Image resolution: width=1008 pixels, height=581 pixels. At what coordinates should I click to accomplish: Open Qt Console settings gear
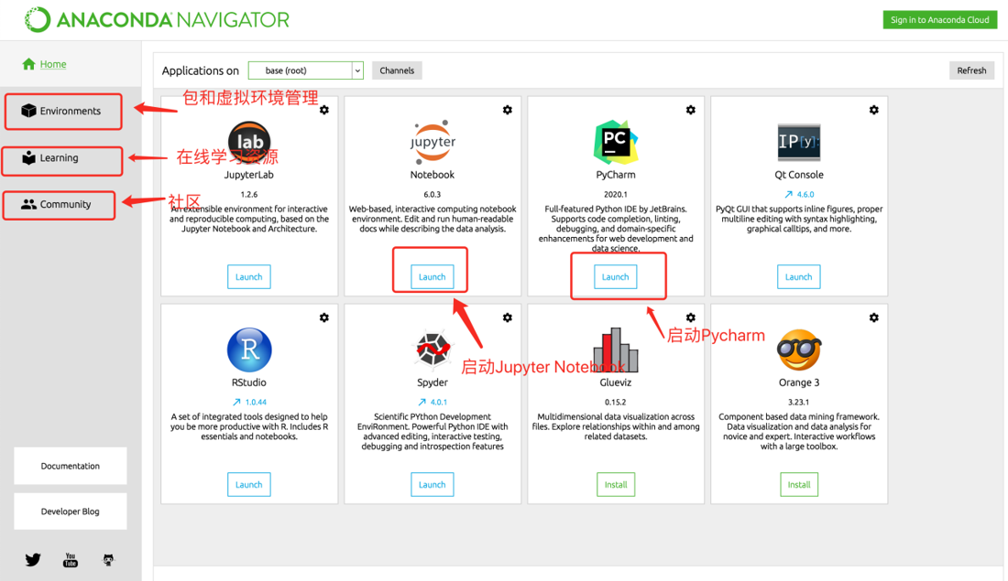(873, 110)
